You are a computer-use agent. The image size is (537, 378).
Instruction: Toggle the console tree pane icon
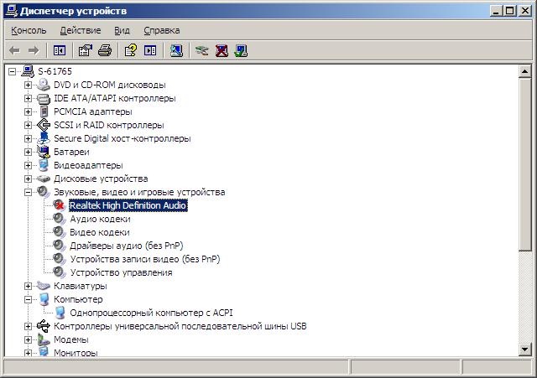click(60, 51)
